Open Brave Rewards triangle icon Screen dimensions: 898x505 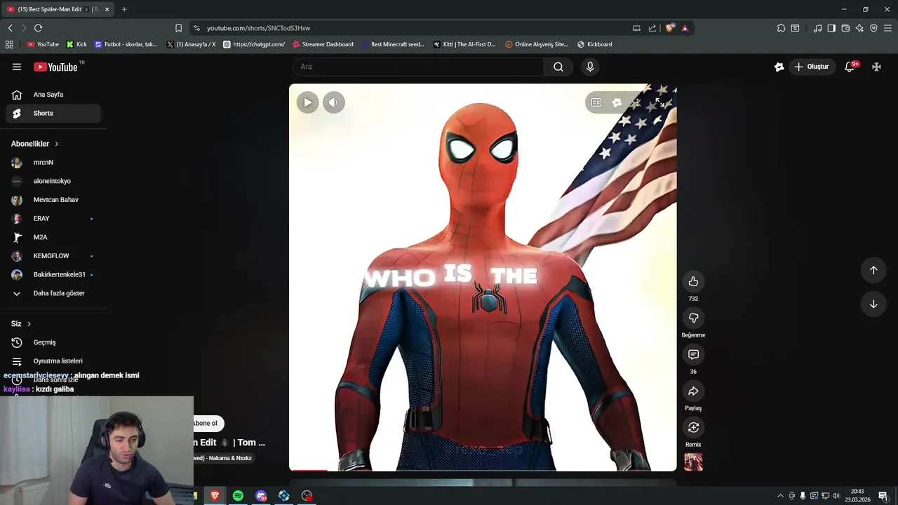tap(685, 28)
